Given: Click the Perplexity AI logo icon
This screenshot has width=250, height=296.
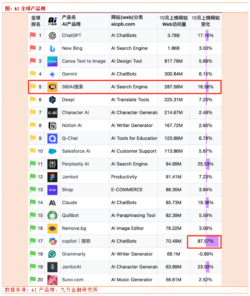Looking at the screenshot, I should (52, 164).
